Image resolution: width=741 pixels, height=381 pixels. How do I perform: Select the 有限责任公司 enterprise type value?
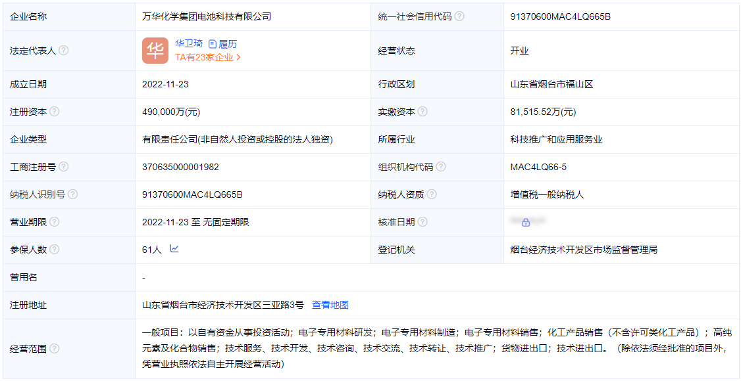237,139
